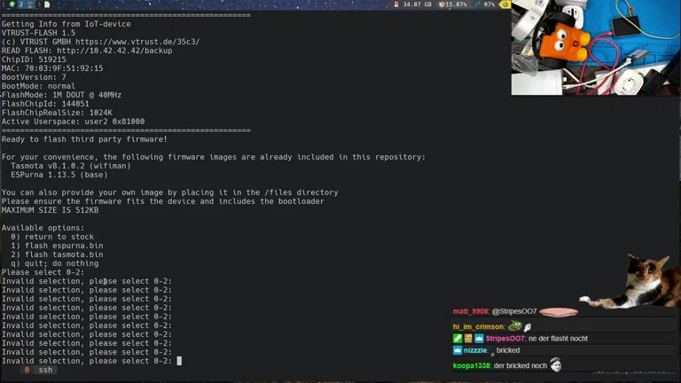Click the 'Getting Info from IoT-device' line
This screenshot has width=681, height=383.
(66, 24)
